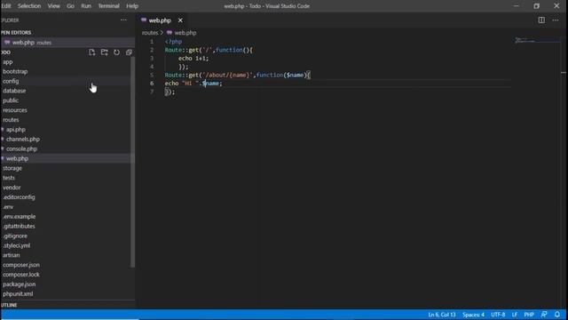Click Ln 6, Col 13 in status bar
568x320 pixels.
point(442,315)
